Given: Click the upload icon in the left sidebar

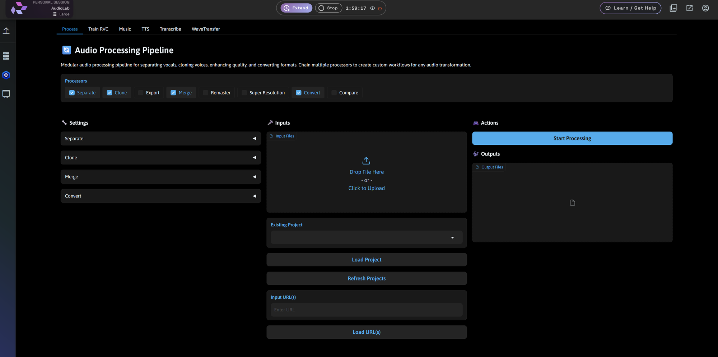Looking at the screenshot, I should click(x=6, y=31).
